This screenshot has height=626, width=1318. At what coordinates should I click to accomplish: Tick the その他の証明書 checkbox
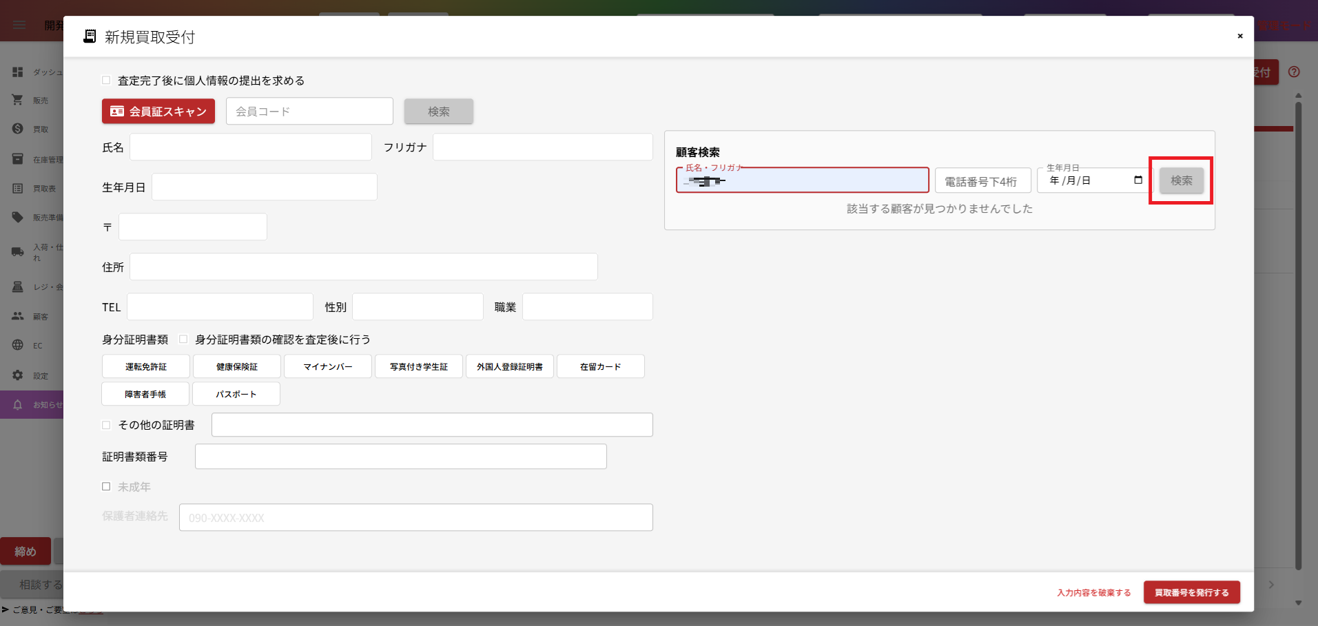pos(106,425)
